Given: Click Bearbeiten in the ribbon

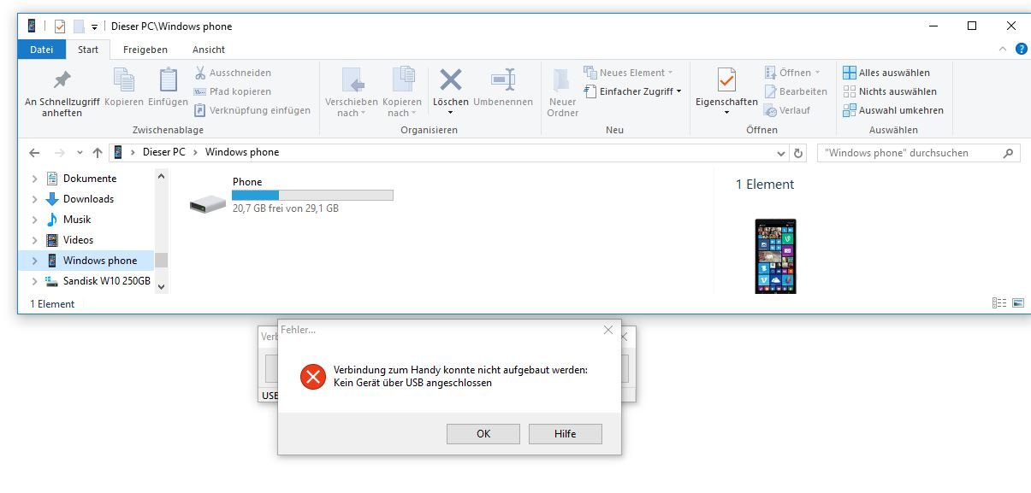Looking at the screenshot, I should click(x=796, y=91).
